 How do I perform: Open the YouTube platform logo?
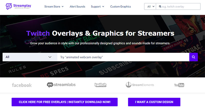point(179,85)
